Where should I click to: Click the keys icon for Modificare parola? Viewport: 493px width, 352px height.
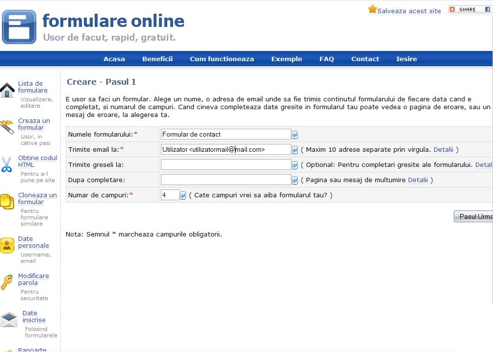7,282
